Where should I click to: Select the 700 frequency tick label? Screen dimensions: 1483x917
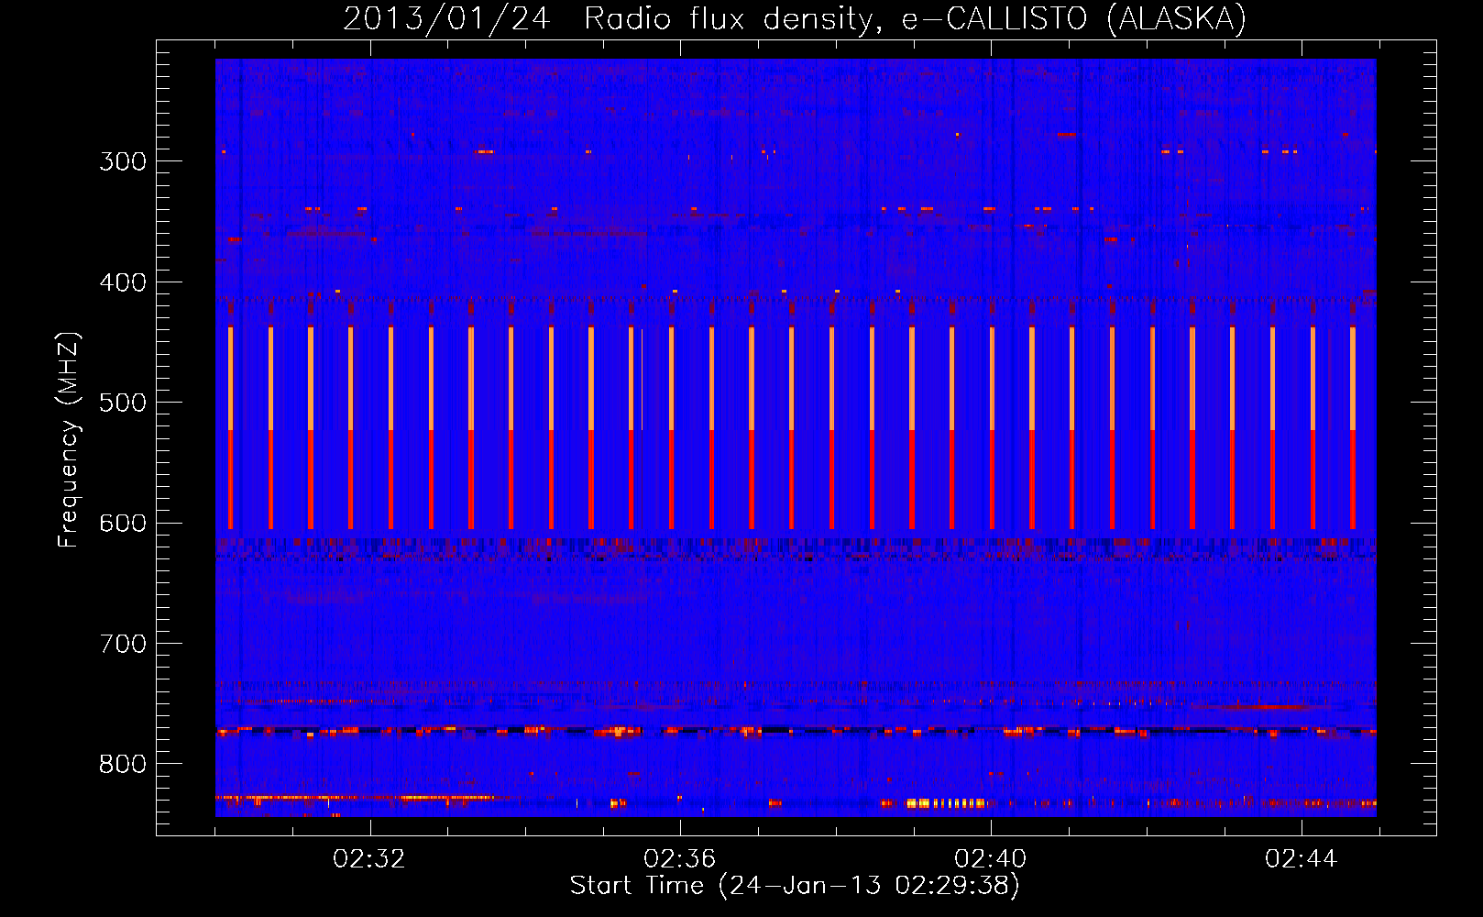(x=123, y=644)
